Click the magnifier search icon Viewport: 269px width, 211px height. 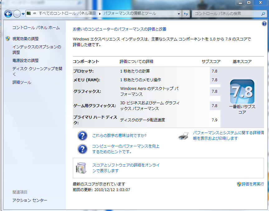pos(263,14)
